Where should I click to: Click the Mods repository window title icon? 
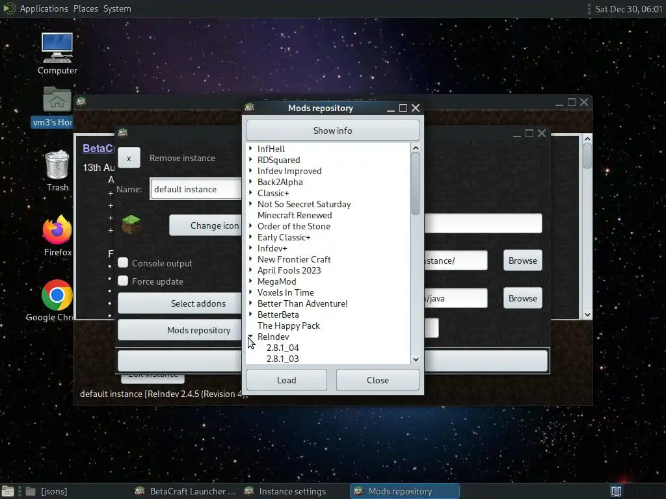pos(250,108)
